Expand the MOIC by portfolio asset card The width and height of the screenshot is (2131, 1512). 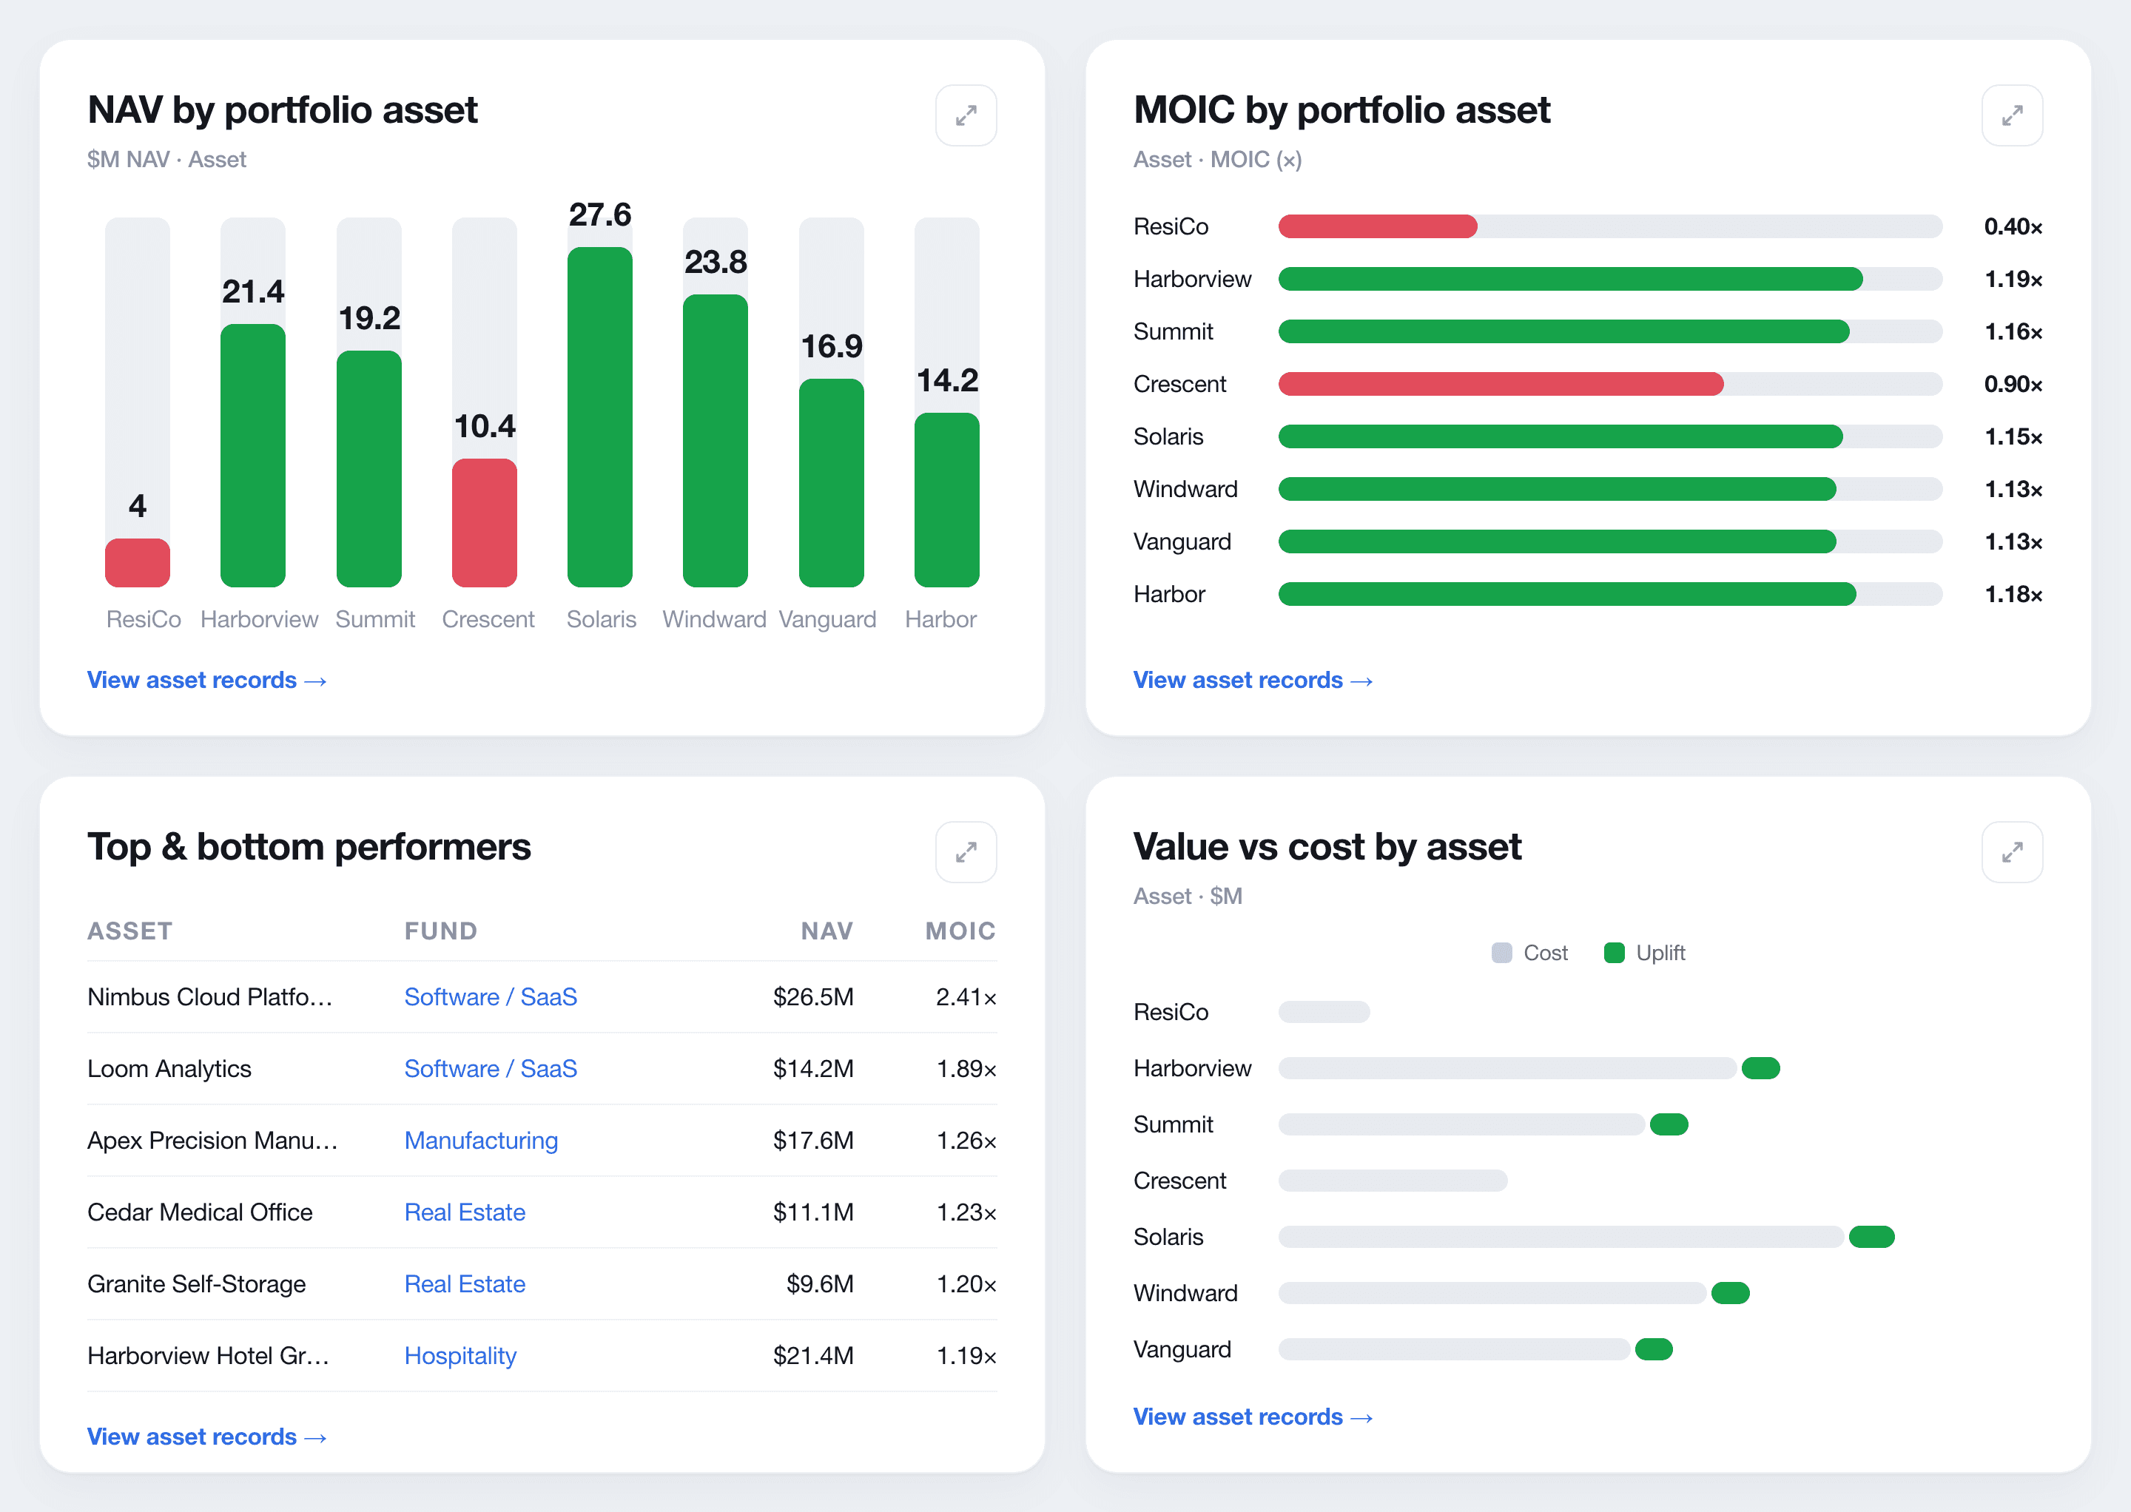[2012, 115]
